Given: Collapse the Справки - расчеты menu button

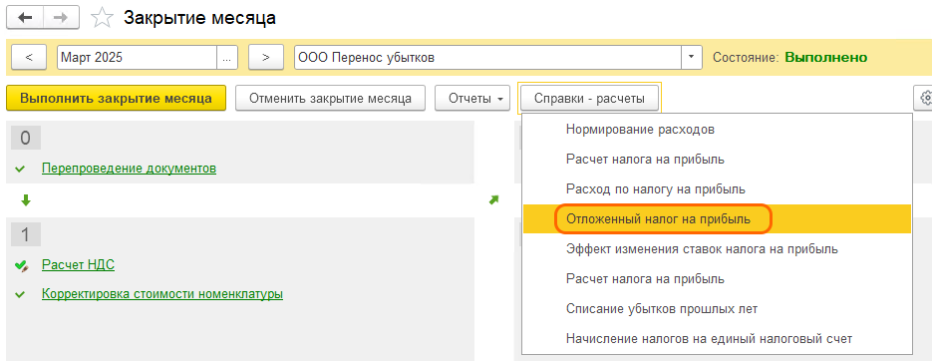Looking at the screenshot, I should (589, 98).
